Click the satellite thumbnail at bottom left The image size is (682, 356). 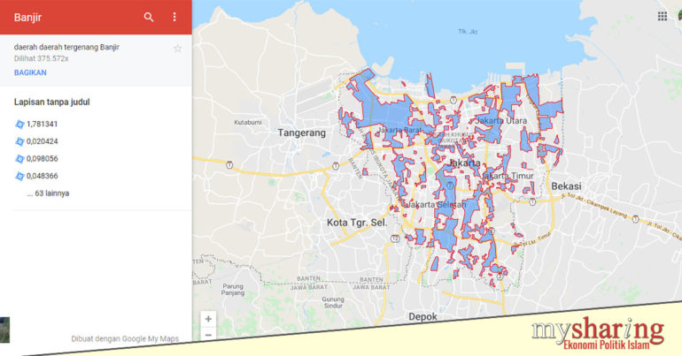pos(4,329)
